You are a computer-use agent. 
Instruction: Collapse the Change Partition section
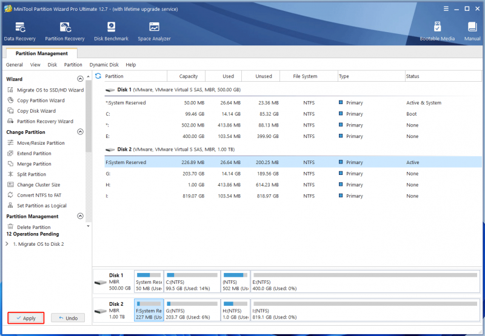pos(80,132)
